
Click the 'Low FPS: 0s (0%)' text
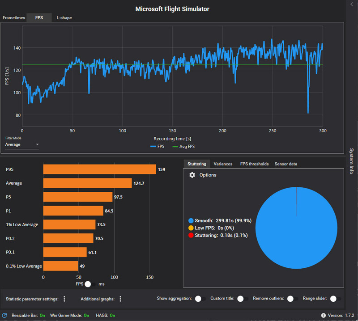pos(214,228)
